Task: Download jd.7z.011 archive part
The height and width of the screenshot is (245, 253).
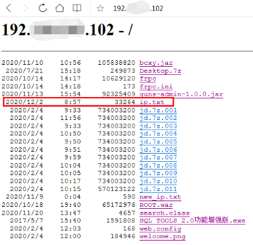Action: 158,189
